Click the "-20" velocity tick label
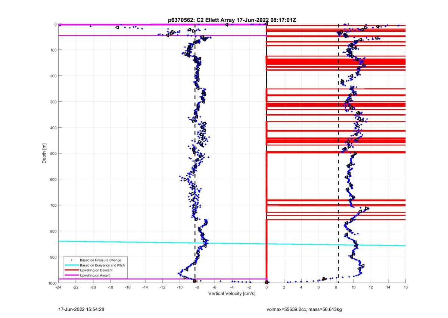This screenshot has height=318, width=448. click(93, 287)
